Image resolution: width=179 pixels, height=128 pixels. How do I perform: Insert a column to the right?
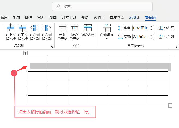point(47,32)
